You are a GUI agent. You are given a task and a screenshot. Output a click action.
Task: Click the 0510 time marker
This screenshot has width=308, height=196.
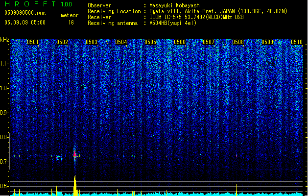[x=297, y=42]
